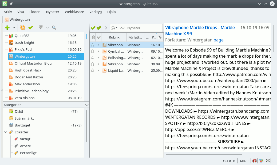Star the Vibrapho... item dated 30.09

pyautogui.click(x=93, y=64)
